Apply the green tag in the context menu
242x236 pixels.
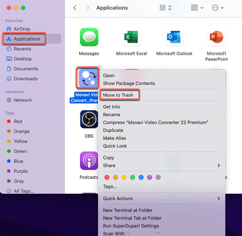pyautogui.click(x=133, y=177)
